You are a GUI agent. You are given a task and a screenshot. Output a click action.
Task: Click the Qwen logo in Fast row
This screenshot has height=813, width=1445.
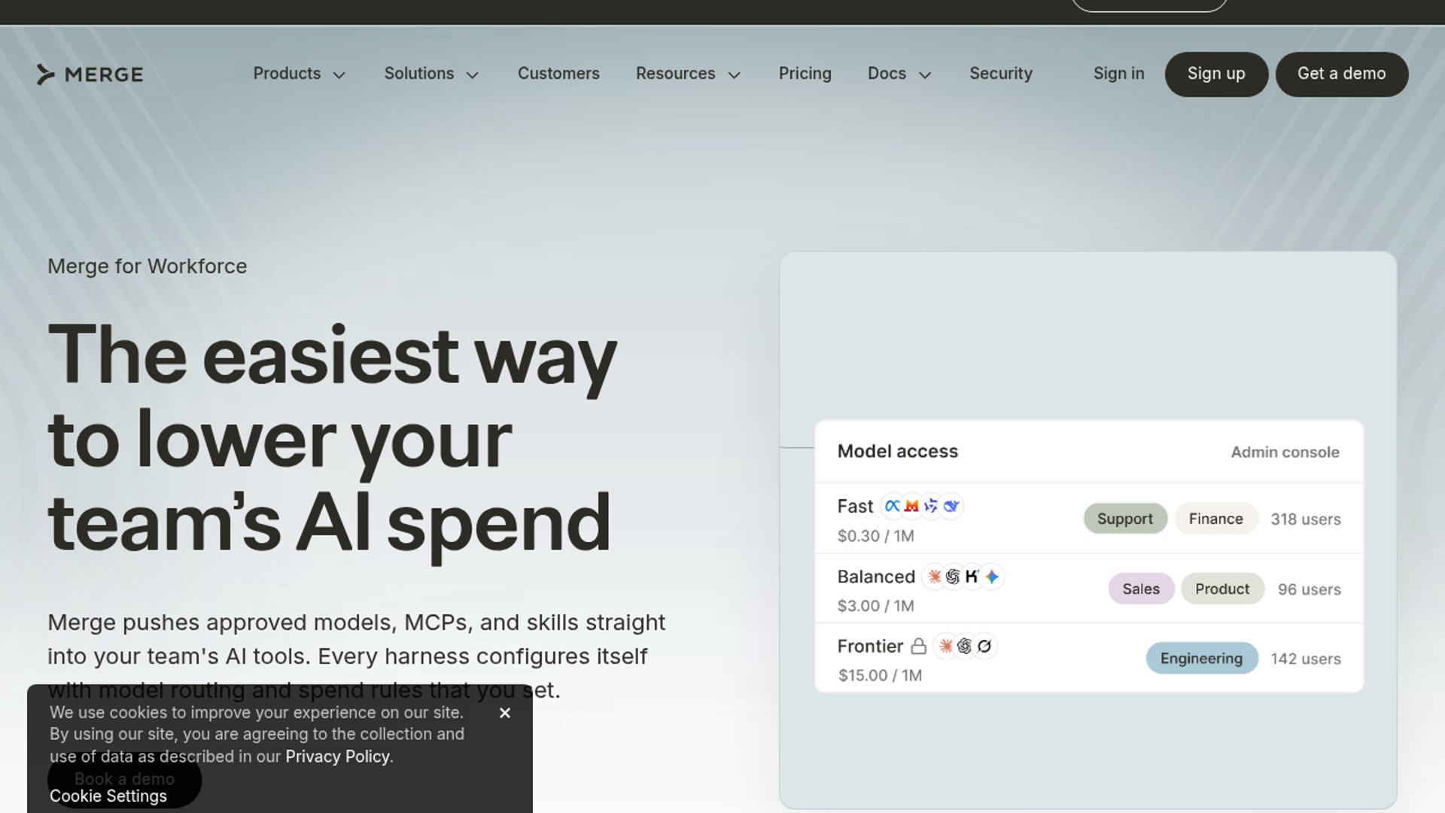(x=931, y=506)
